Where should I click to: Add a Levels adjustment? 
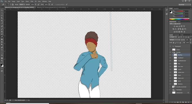177,26
